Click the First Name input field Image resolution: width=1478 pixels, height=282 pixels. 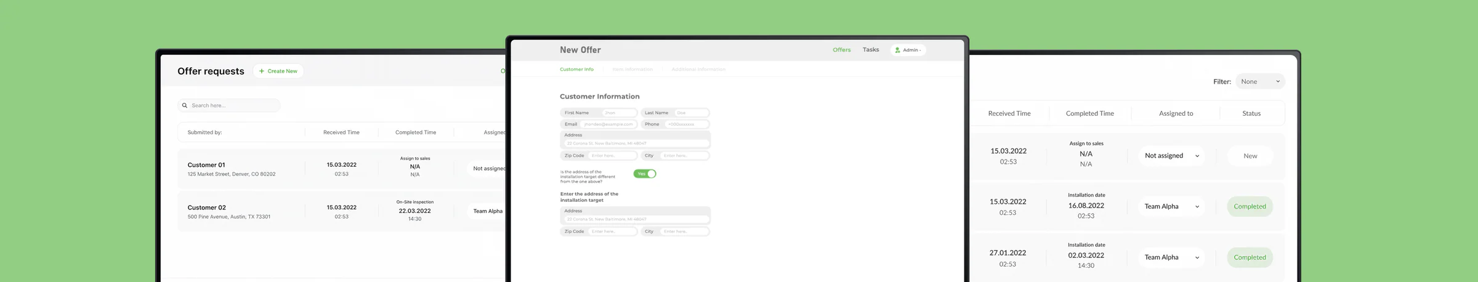click(x=619, y=113)
